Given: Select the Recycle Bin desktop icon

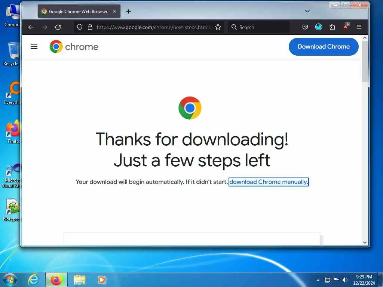Looking at the screenshot, I should coord(12,54).
